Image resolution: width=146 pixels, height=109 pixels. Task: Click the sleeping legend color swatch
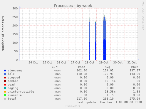tap(5, 71)
